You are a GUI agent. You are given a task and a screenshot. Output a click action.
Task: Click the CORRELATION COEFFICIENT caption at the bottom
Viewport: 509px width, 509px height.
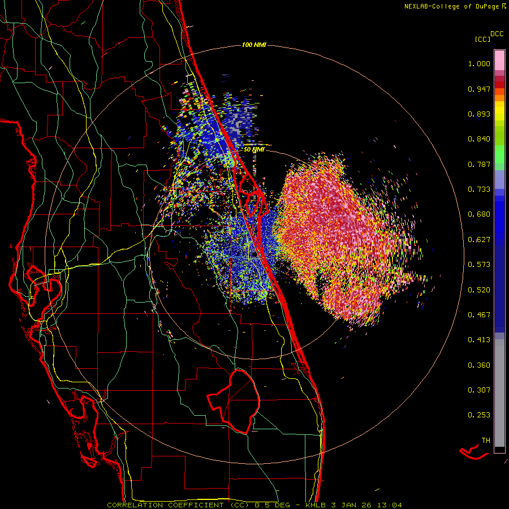click(x=254, y=505)
